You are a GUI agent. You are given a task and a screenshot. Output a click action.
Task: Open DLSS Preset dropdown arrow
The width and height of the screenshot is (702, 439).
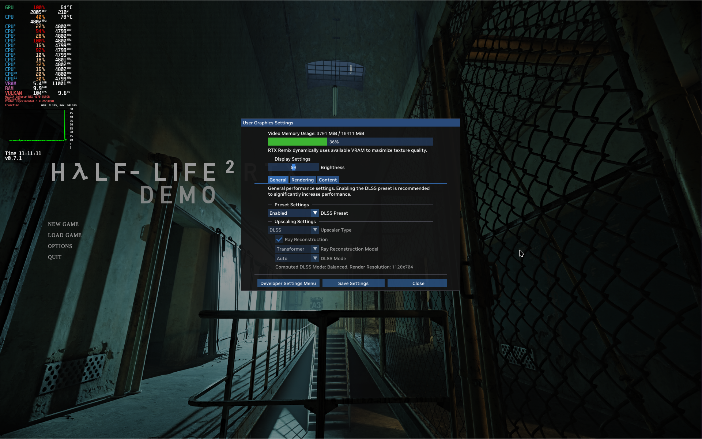[315, 213]
